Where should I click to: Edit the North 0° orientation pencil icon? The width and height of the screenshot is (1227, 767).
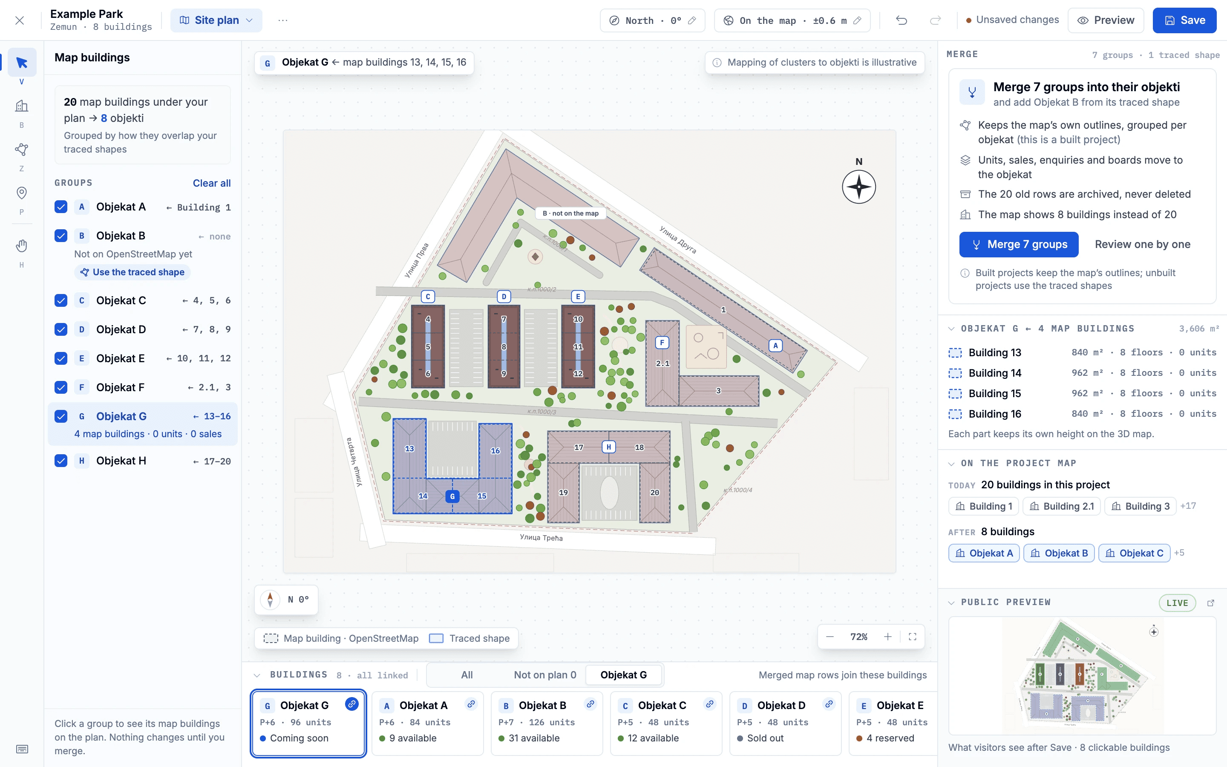[692, 20]
